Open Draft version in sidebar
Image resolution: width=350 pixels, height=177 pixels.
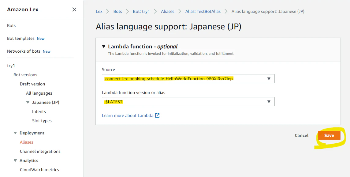pos(32,84)
